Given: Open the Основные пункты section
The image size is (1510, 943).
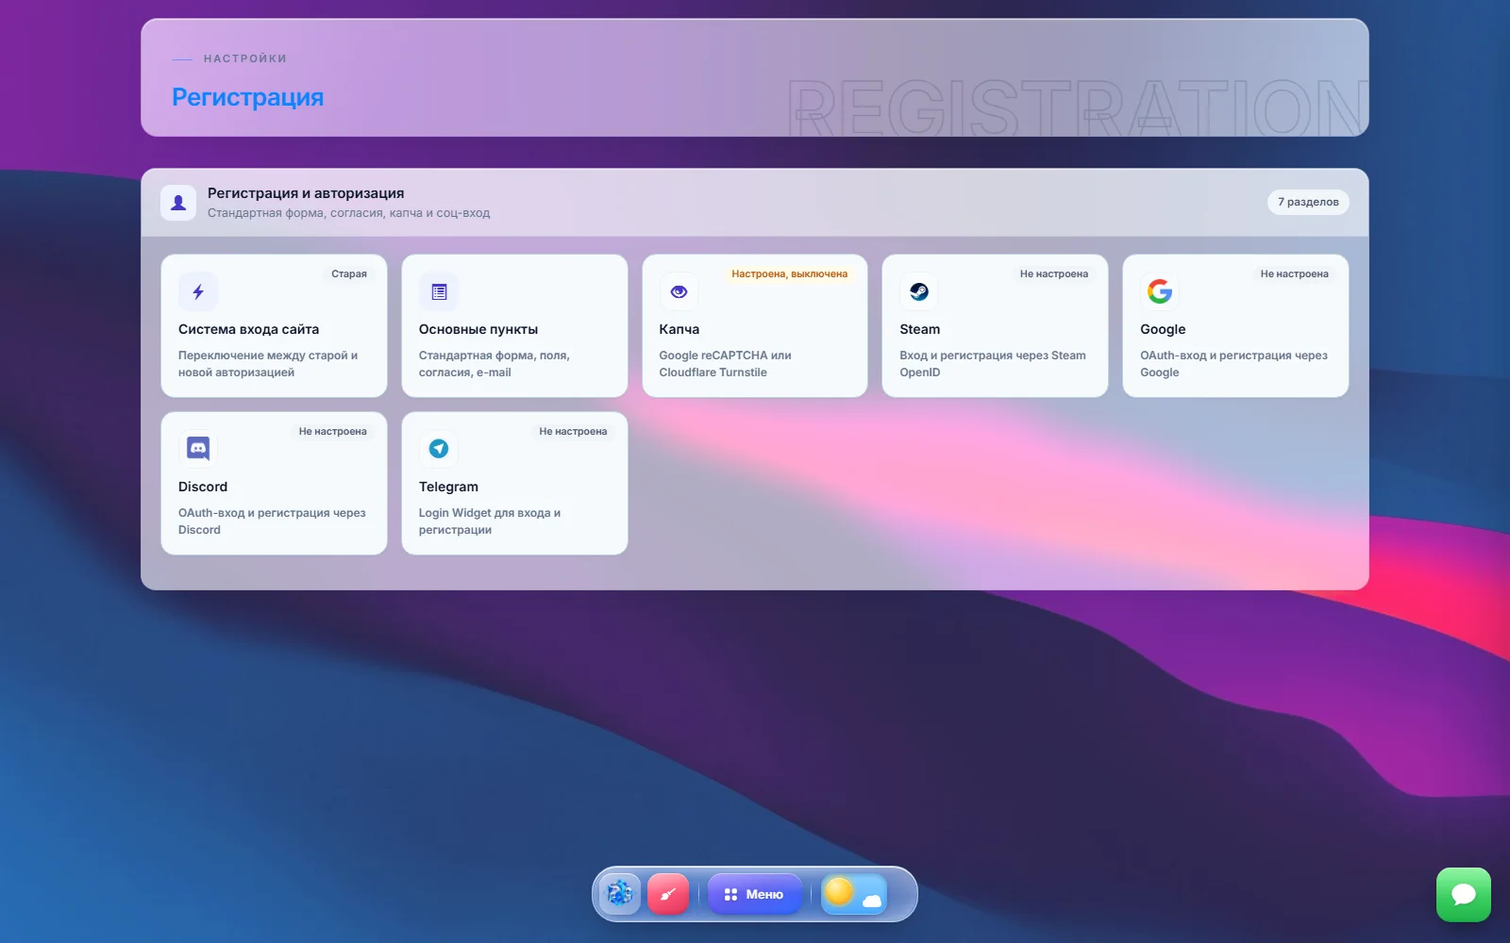Looking at the screenshot, I should pos(514,325).
